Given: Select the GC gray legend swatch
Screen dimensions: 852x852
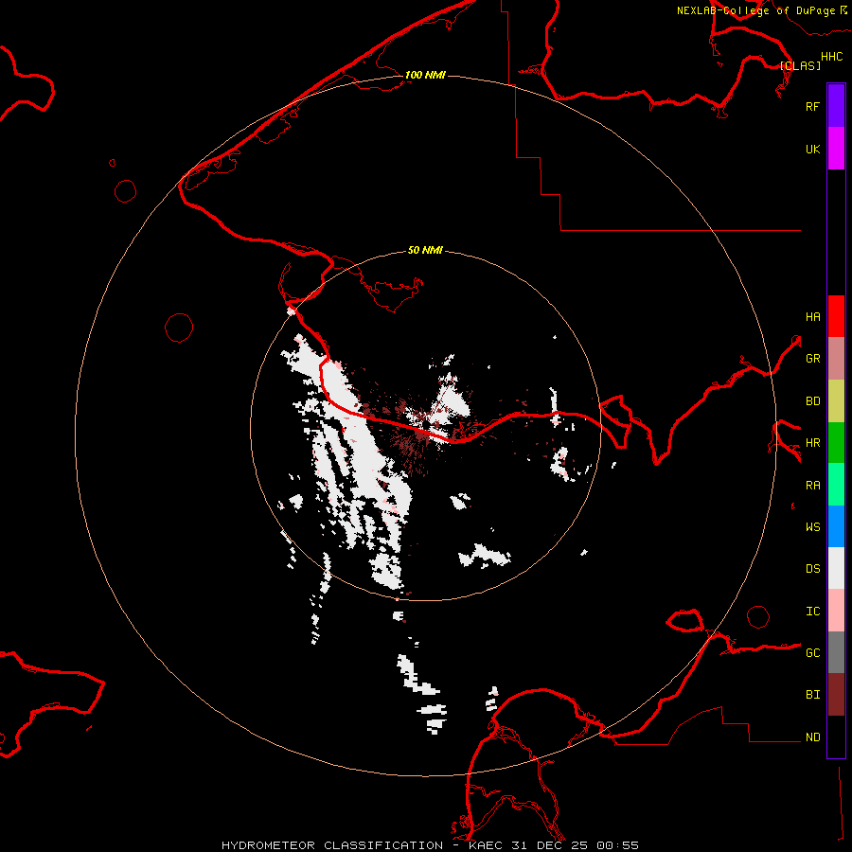Looking at the screenshot, I should click(836, 652).
